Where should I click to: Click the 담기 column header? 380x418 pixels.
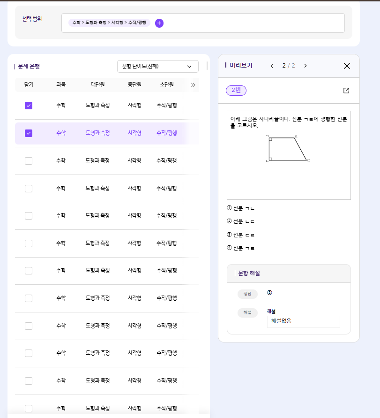pos(29,85)
